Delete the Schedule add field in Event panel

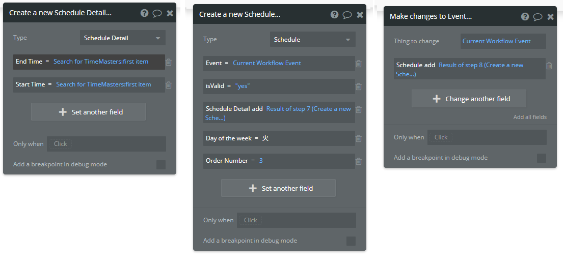(x=549, y=66)
